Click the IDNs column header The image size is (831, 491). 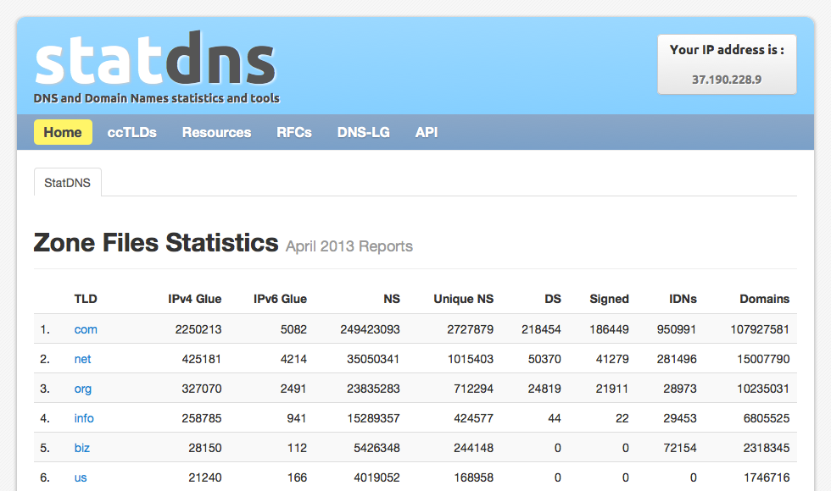pos(683,299)
